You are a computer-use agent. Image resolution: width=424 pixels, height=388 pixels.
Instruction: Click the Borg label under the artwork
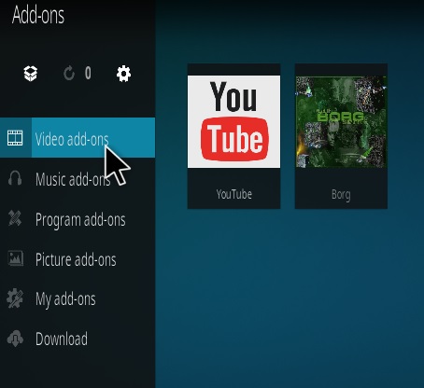point(341,195)
